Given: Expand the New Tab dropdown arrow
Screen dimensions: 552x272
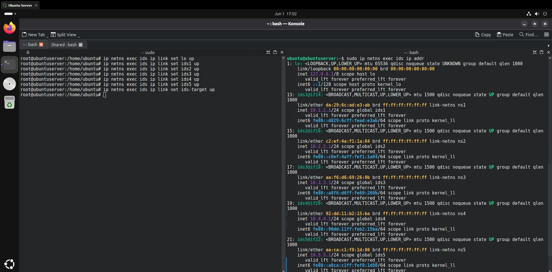Looking at the screenshot, I should 47,36.
